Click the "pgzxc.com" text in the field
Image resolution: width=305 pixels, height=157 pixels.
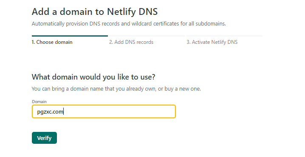(x=50, y=112)
